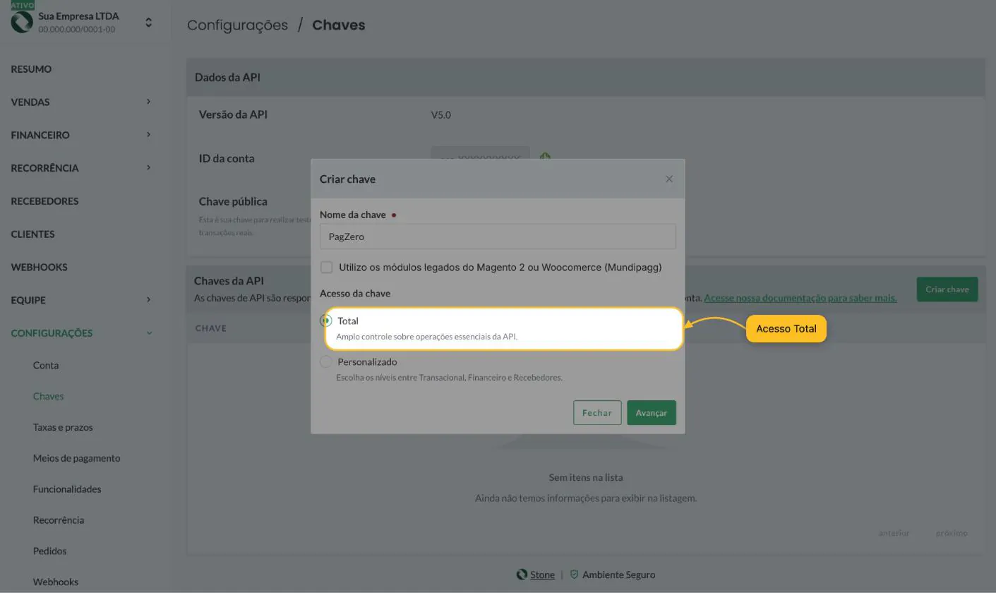Click the V5.0 API version value
Viewport: 996px width, 593px height.
(441, 115)
